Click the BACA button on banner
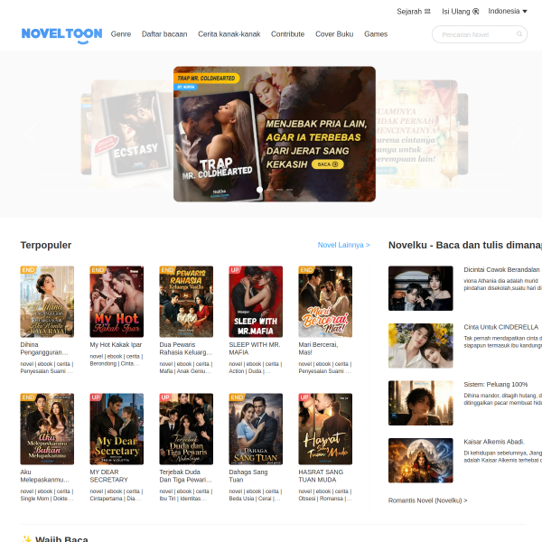 tap(327, 164)
